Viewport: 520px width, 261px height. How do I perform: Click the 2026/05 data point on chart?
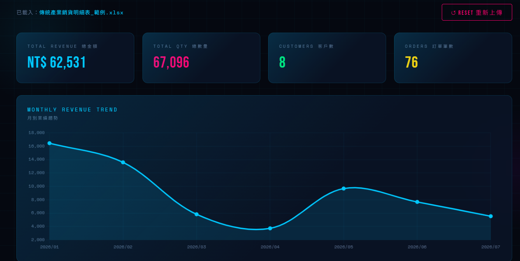point(344,188)
